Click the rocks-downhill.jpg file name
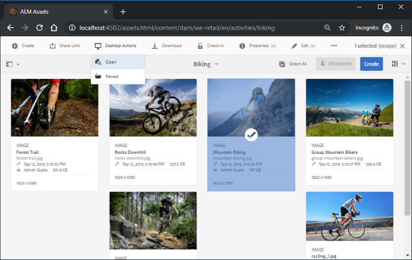The image size is (412, 260). coord(132,158)
